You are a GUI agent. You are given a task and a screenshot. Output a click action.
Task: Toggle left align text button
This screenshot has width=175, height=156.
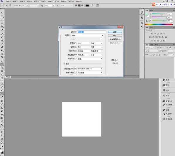76,6
